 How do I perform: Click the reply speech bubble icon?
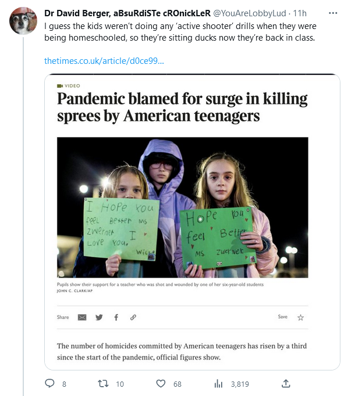coord(49,383)
